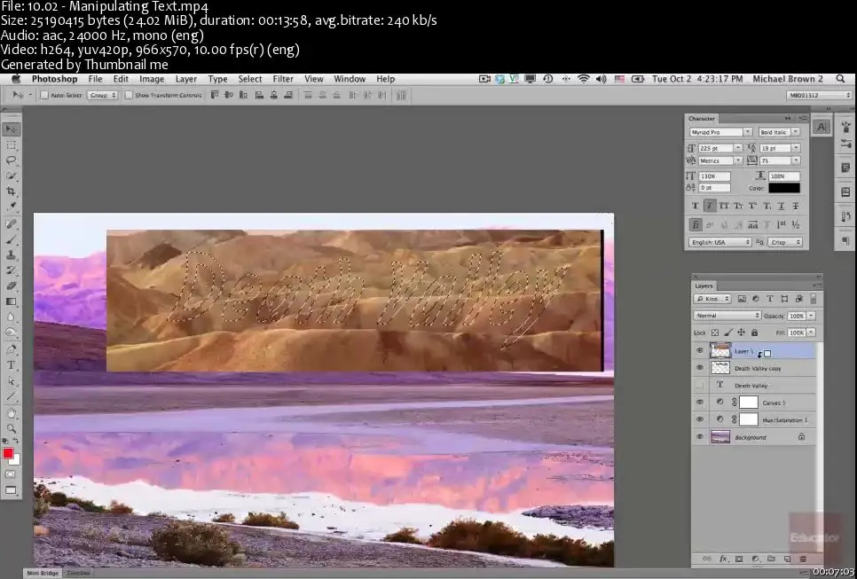The image size is (857, 579).
Task: Hide Layer 1 using its eye icon
Action: pos(700,350)
